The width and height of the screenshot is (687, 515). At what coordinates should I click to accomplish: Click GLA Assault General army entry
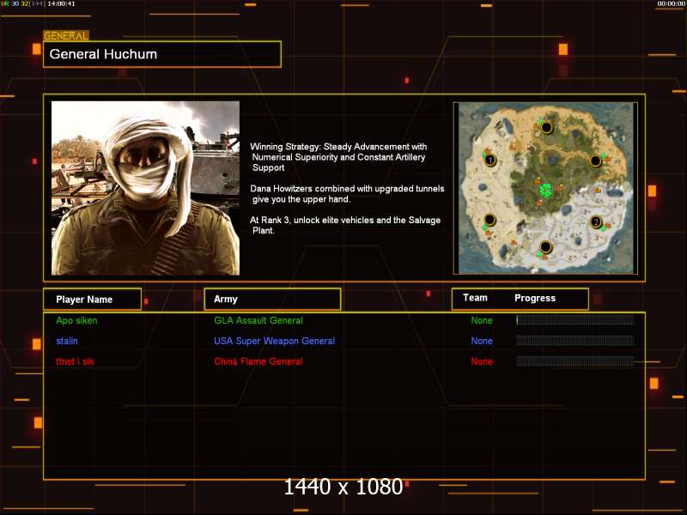pos(258,320)
